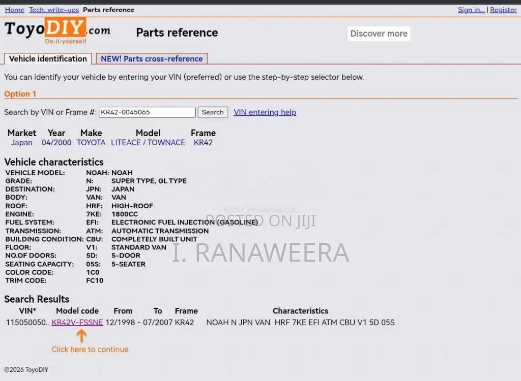
Task: Select the SUPER TYPE, GL TYPE value
Action: pos(149,181)
